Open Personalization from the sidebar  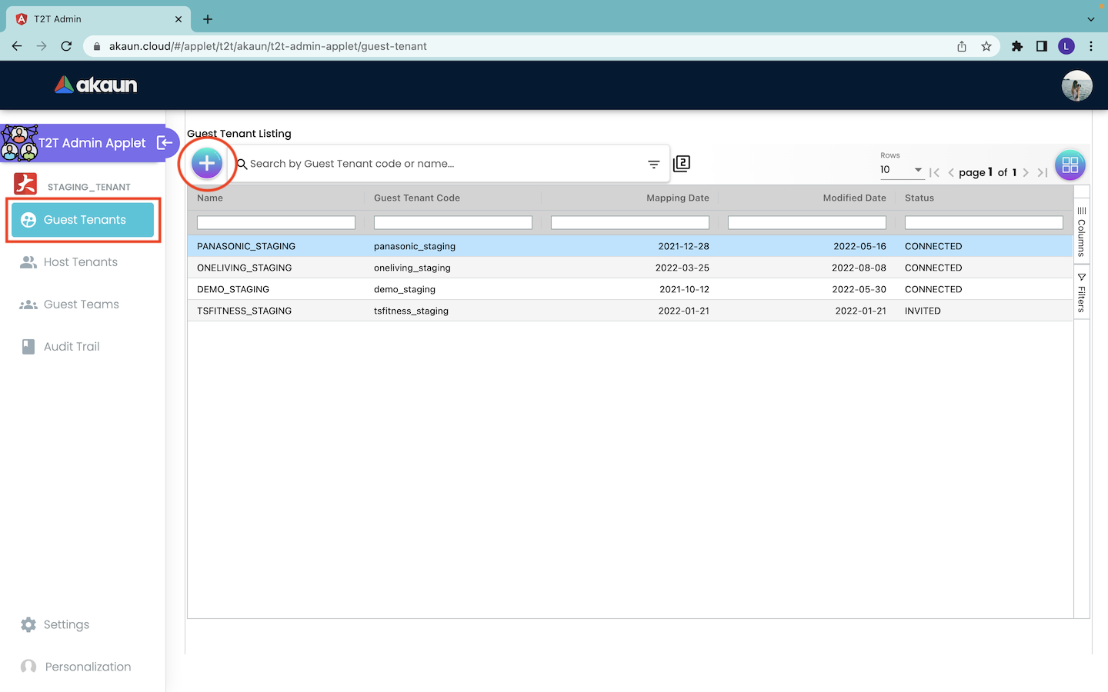pos(87,667)
